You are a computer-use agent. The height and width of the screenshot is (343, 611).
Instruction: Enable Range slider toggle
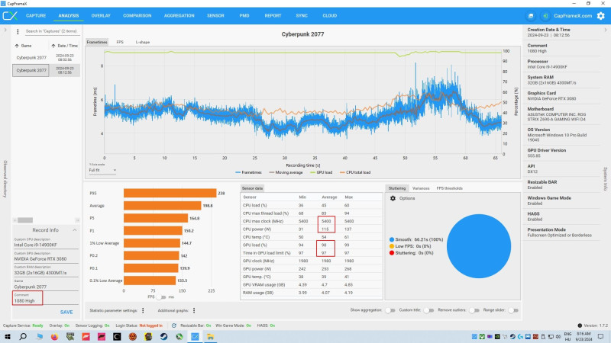pos(513,310)
